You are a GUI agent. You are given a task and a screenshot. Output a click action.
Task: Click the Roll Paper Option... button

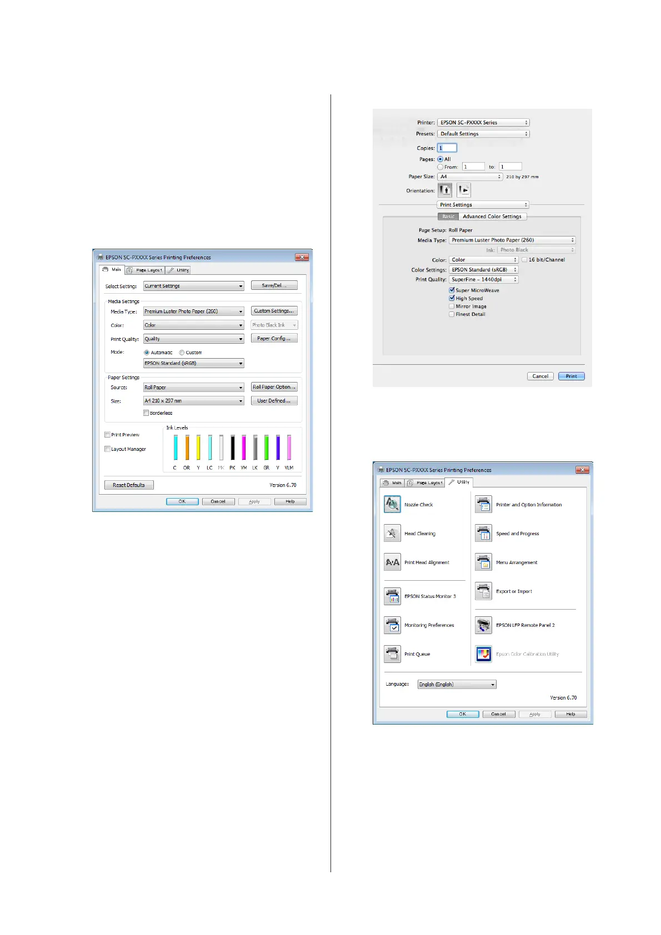tap(274, 387)
